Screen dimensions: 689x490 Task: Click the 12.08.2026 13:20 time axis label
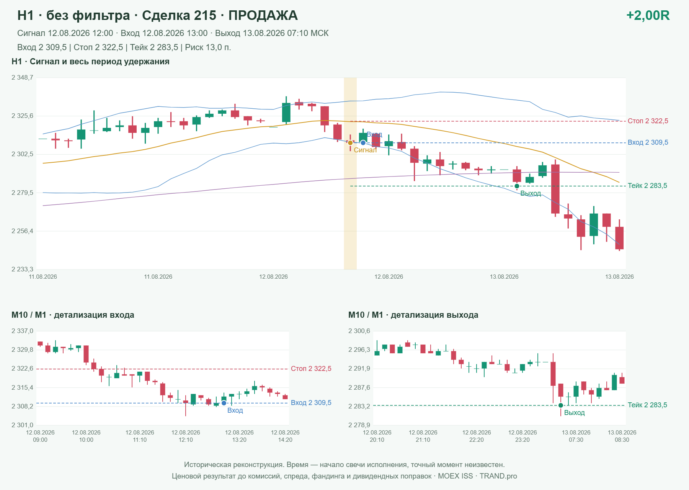239,436
